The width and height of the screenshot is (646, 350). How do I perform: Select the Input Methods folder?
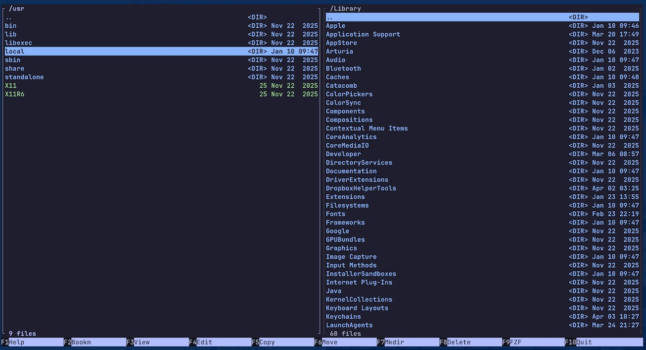(x=482, y=266)
